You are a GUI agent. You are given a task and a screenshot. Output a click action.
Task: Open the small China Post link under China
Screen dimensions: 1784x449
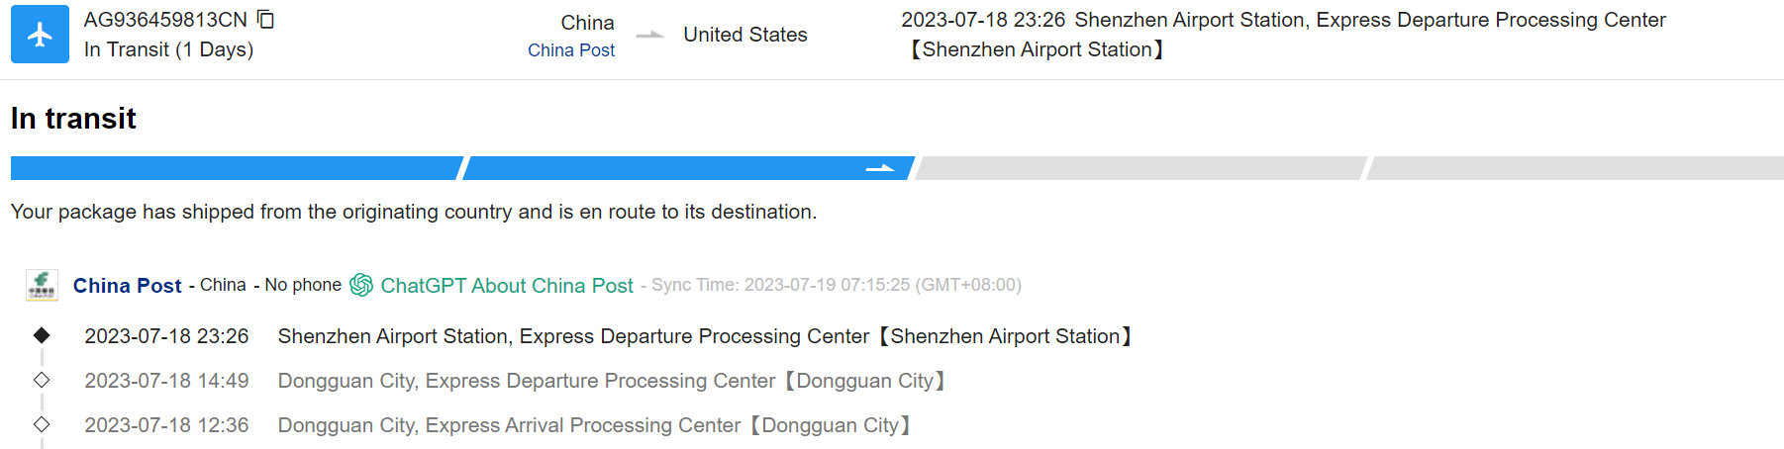point(570,50)
